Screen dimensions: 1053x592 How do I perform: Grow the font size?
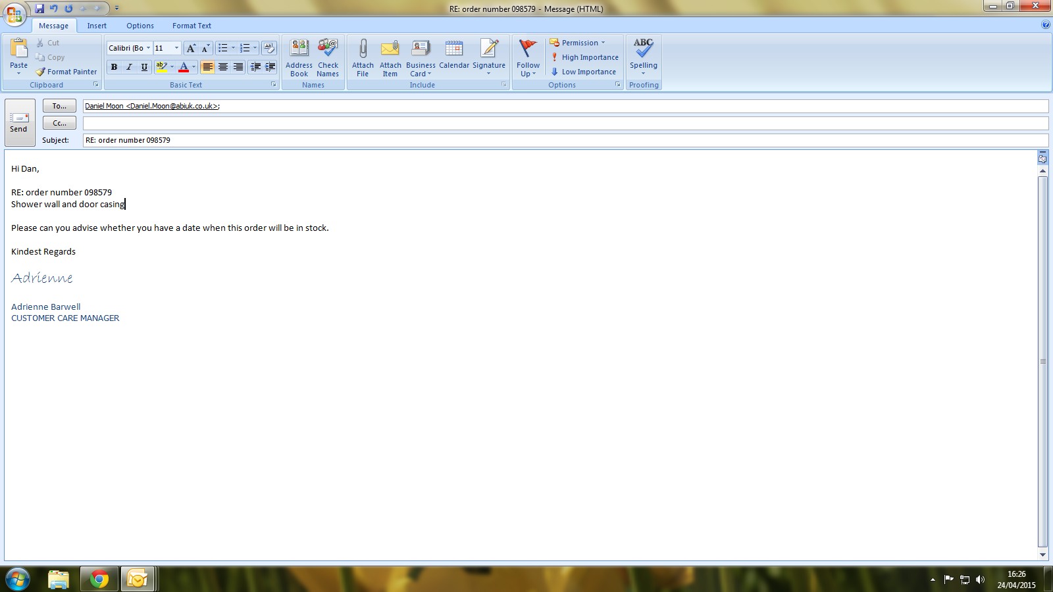(x=191, y=48)
